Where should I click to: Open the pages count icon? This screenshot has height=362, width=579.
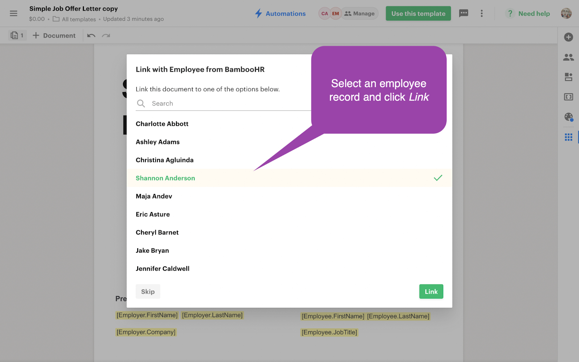pyautogui.click(x=17, y=35)
